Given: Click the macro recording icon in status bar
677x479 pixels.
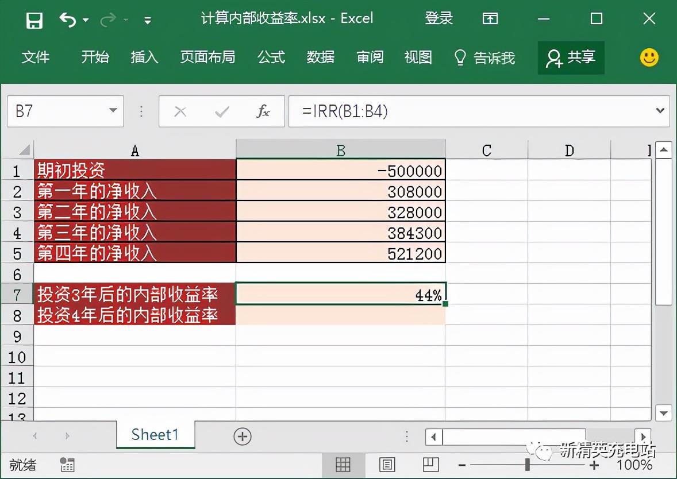Looking at the screenshot, I should click(67, 465).
